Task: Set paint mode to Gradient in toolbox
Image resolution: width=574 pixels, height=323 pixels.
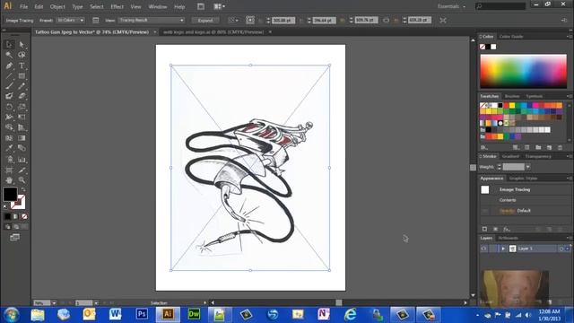Action: coord(15,216)
